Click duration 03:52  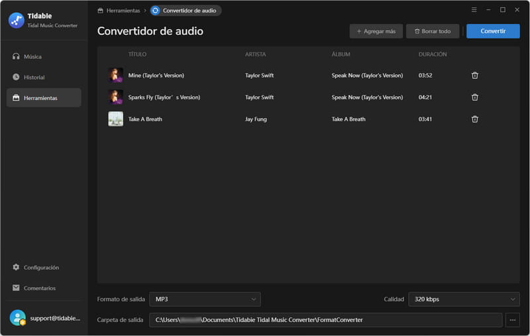click(425, 76)
